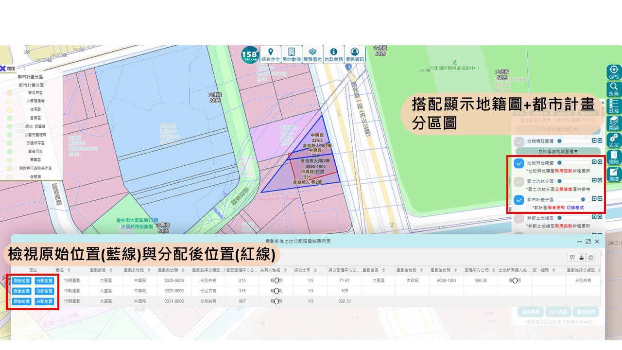Adjust the 地號標註圖層 opacity slider
The width and height of the screenshot is (622, 350).
coord(573,141)
